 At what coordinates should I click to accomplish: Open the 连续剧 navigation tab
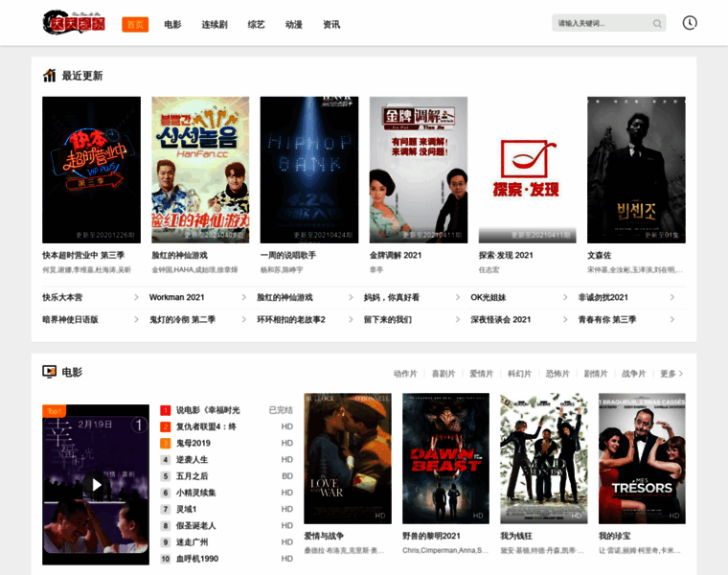(x=215, y=25)
